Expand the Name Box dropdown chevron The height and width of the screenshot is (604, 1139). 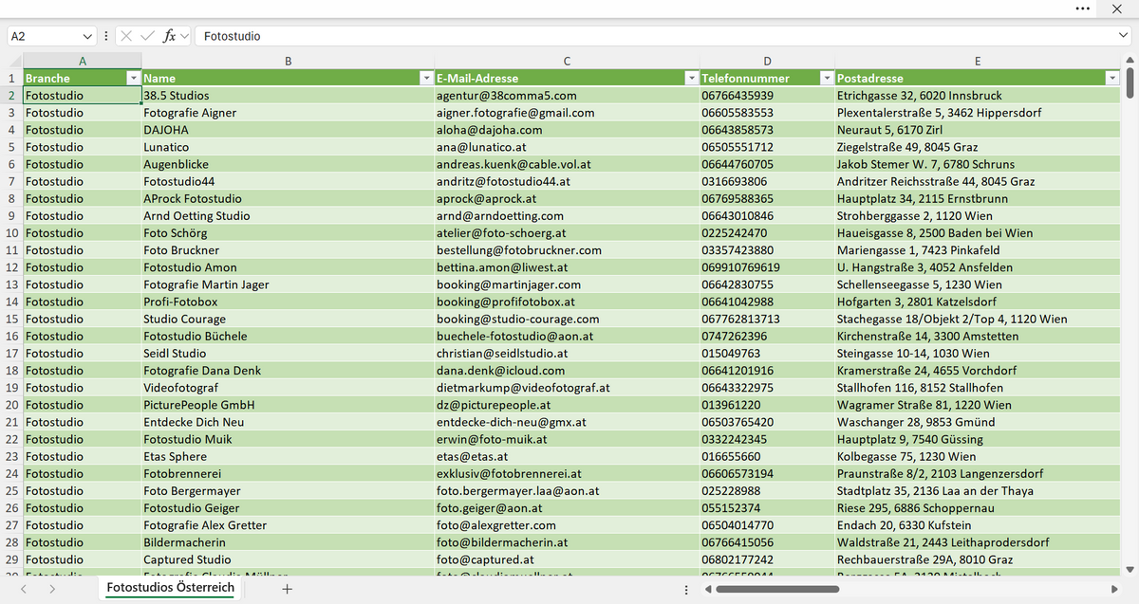[x=88, y=36]
